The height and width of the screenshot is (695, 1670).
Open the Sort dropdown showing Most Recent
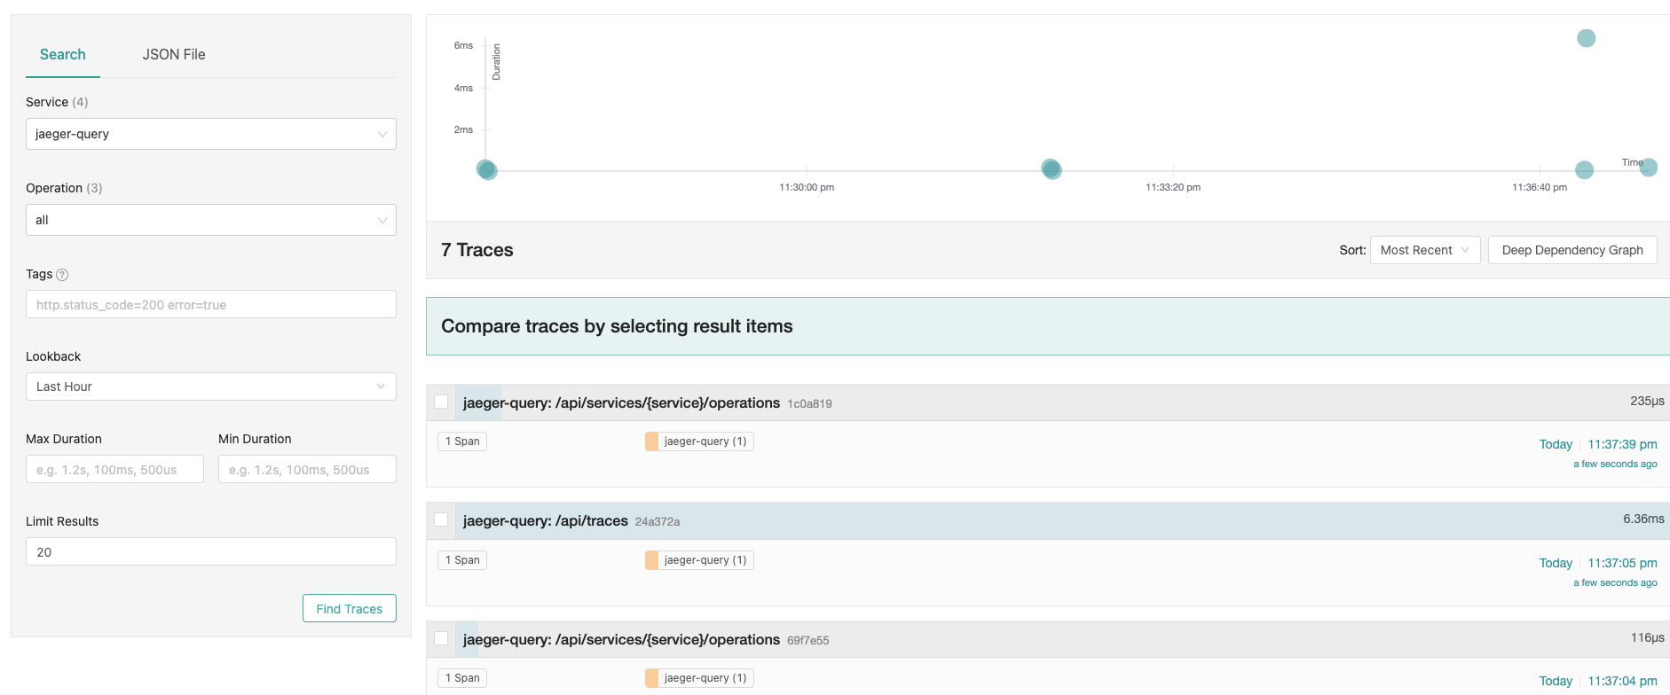(x=1425, y=250)
